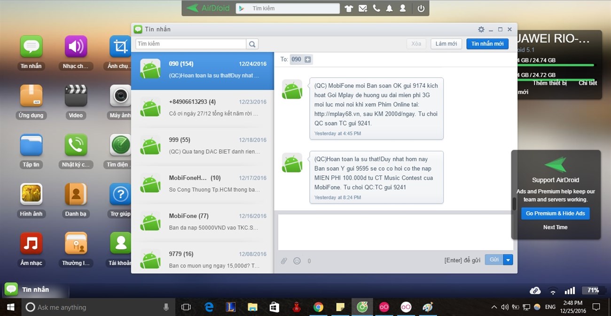Select the +84906613293 conversation
Image resolution: width=611 pixels, height=316 pixels.
203,108
